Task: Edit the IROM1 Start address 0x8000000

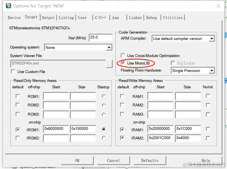Action: coord(56,129)
